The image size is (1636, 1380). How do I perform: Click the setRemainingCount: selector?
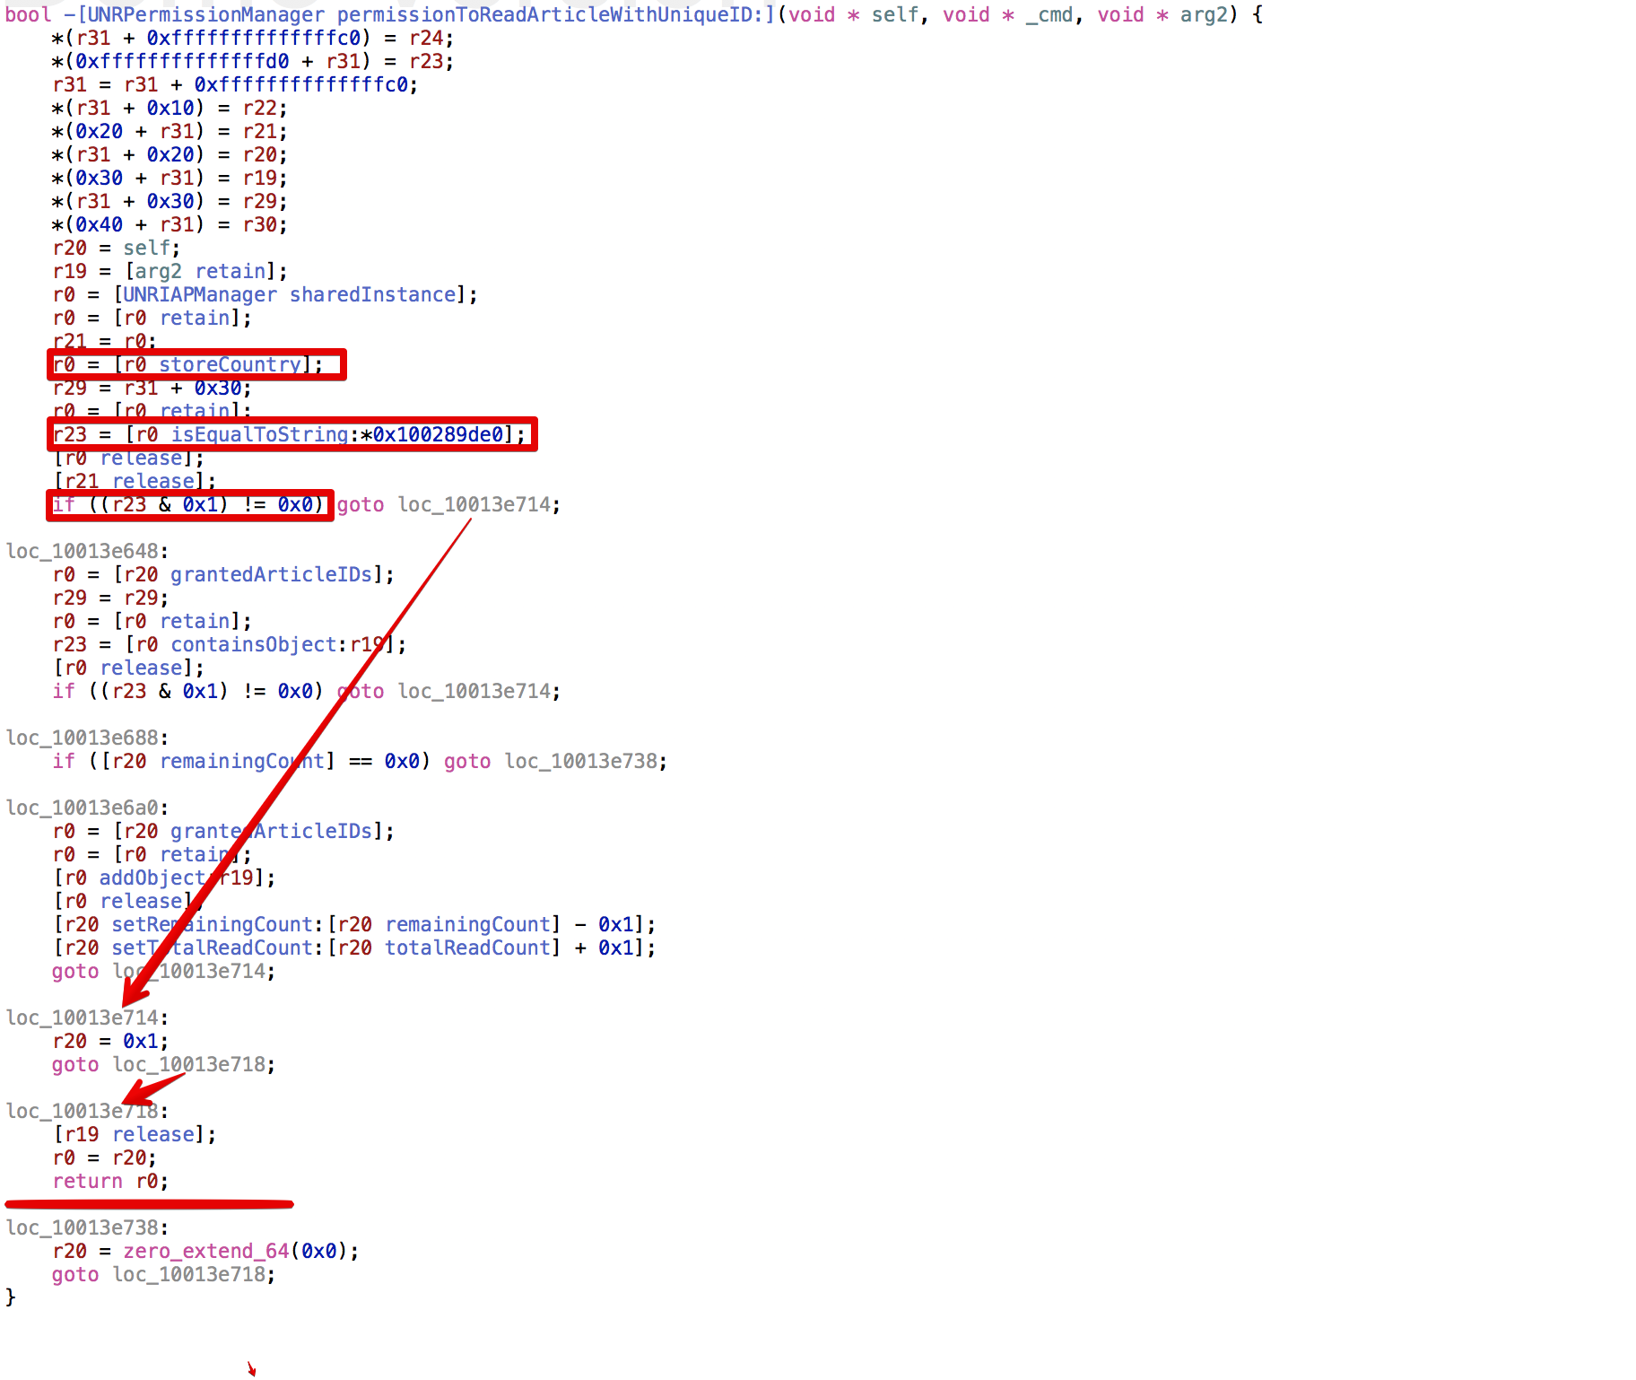(x=212, y=924)
